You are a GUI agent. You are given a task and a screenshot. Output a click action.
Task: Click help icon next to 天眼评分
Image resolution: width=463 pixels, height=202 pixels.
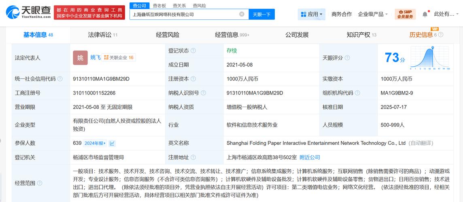(x=347, y=58)
